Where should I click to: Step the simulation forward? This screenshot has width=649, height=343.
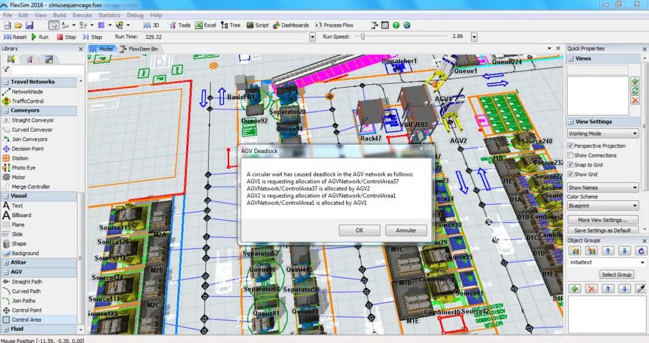click(92, 37)
